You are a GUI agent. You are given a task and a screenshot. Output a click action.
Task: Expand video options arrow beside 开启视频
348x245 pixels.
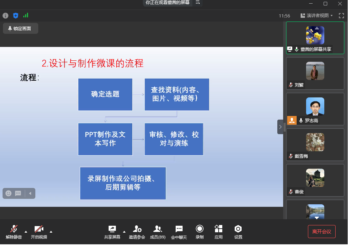coord(51,231)
